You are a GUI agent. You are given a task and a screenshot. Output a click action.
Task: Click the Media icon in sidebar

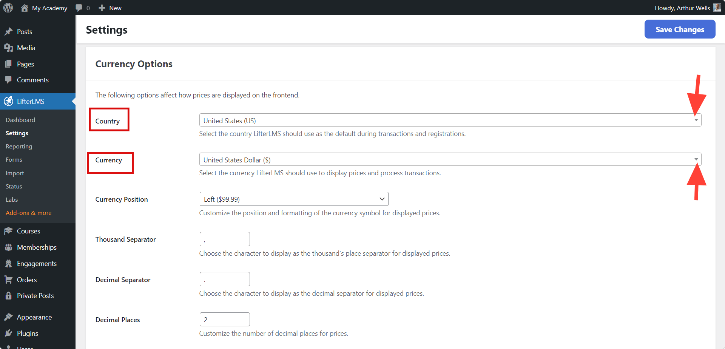(x=8, y=48)
